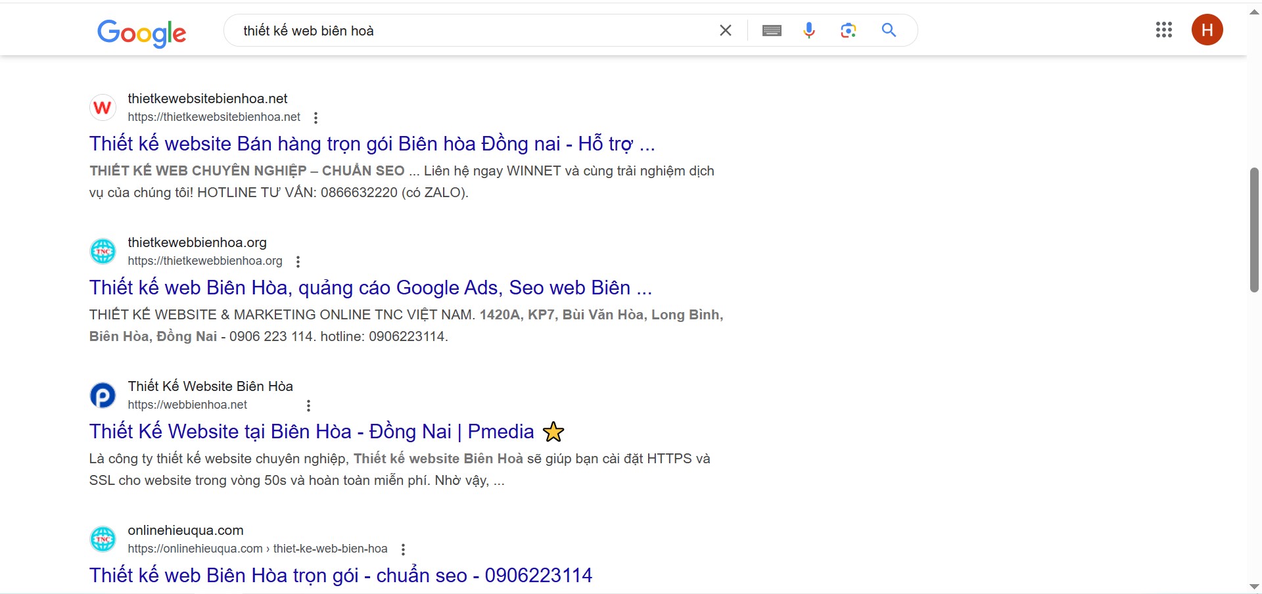
Task: Click the Pmedia favicon of webbienhoa.net
Action: (x=103, y=395)
